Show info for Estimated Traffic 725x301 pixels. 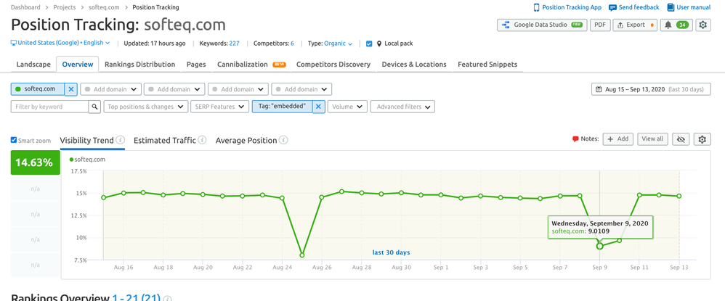tap(202, 140)
